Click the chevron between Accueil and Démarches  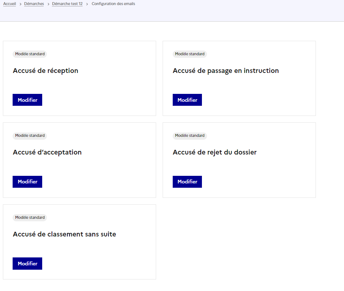(21, 4)
